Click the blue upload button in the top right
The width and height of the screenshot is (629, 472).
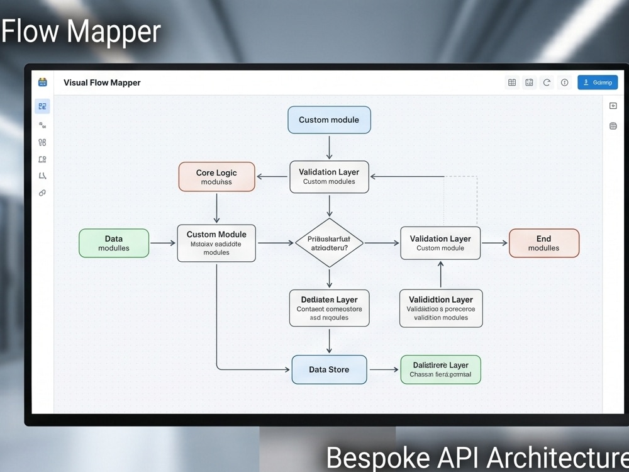[598, 82]
